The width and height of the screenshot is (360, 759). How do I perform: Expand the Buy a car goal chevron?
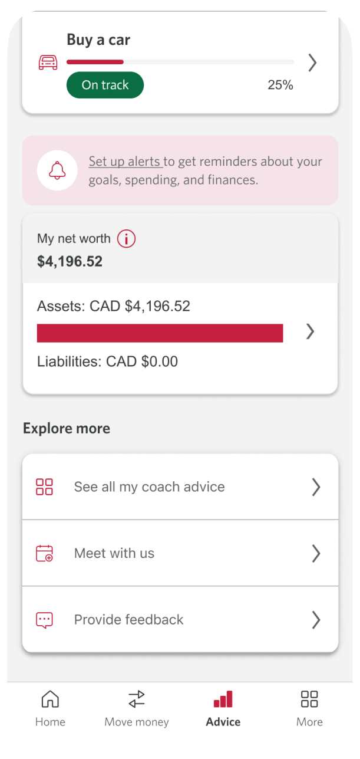pyautogui.click(x=312, y=62)
